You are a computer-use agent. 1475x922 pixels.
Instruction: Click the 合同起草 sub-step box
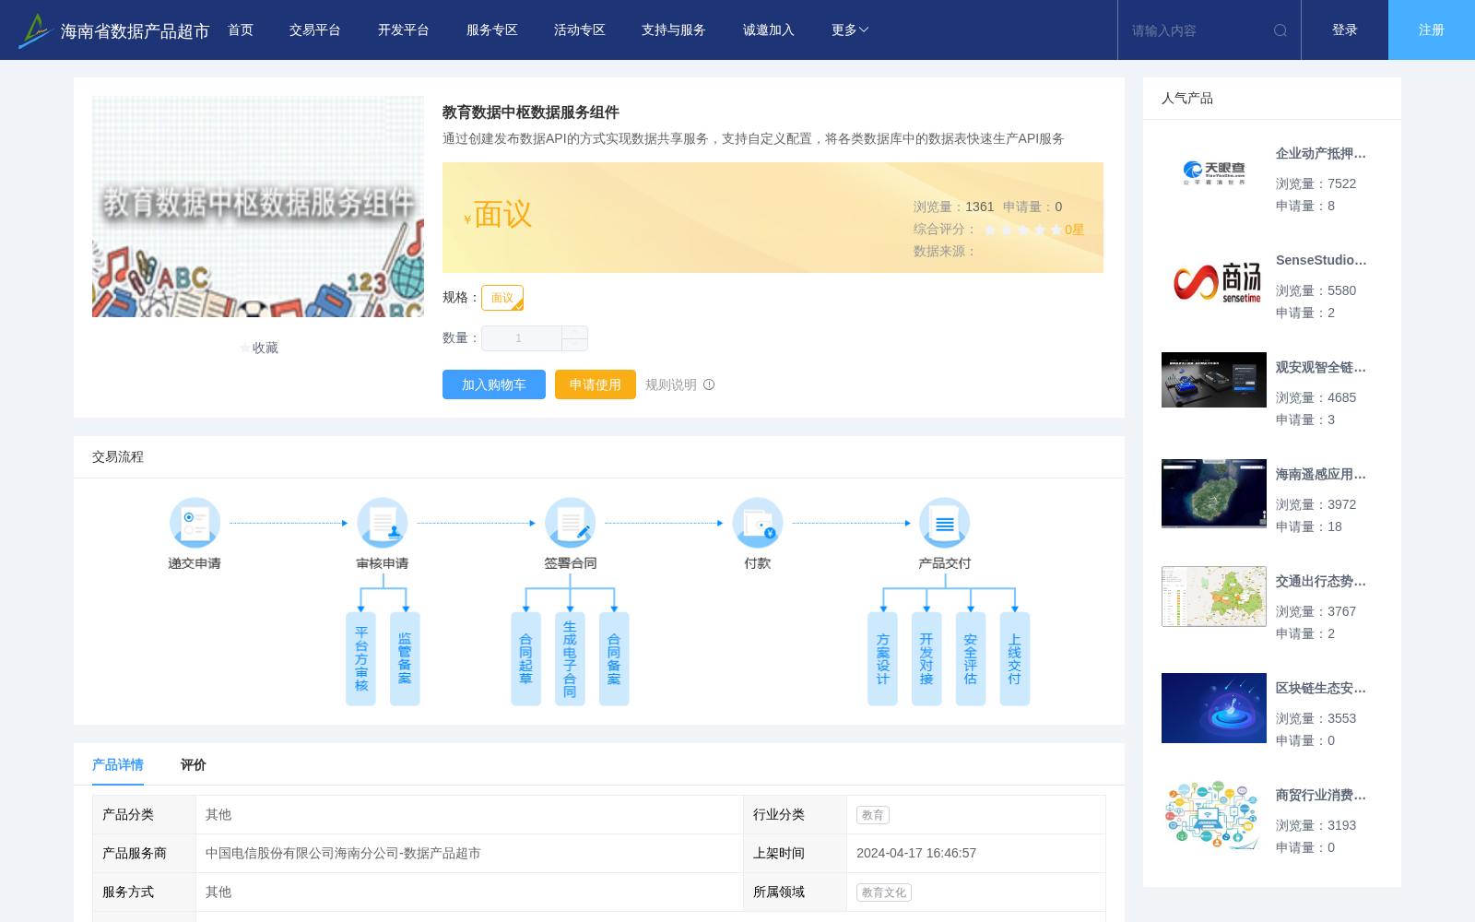(525, 659)
